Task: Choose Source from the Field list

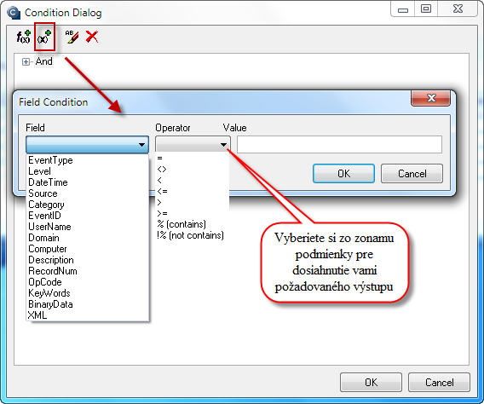Action: (88, 193)
